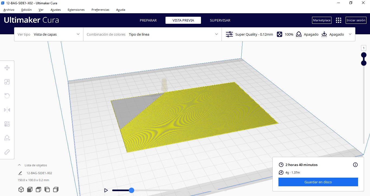The height and width of the screenshot is (196, 370).
Task: Open the Edición menu
Action: coord(27,10)
